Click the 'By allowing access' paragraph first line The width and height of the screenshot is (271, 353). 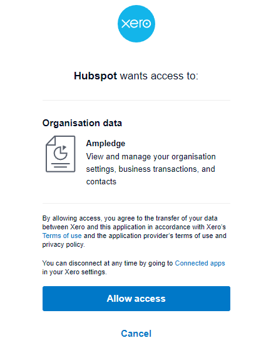click(130, 218)
